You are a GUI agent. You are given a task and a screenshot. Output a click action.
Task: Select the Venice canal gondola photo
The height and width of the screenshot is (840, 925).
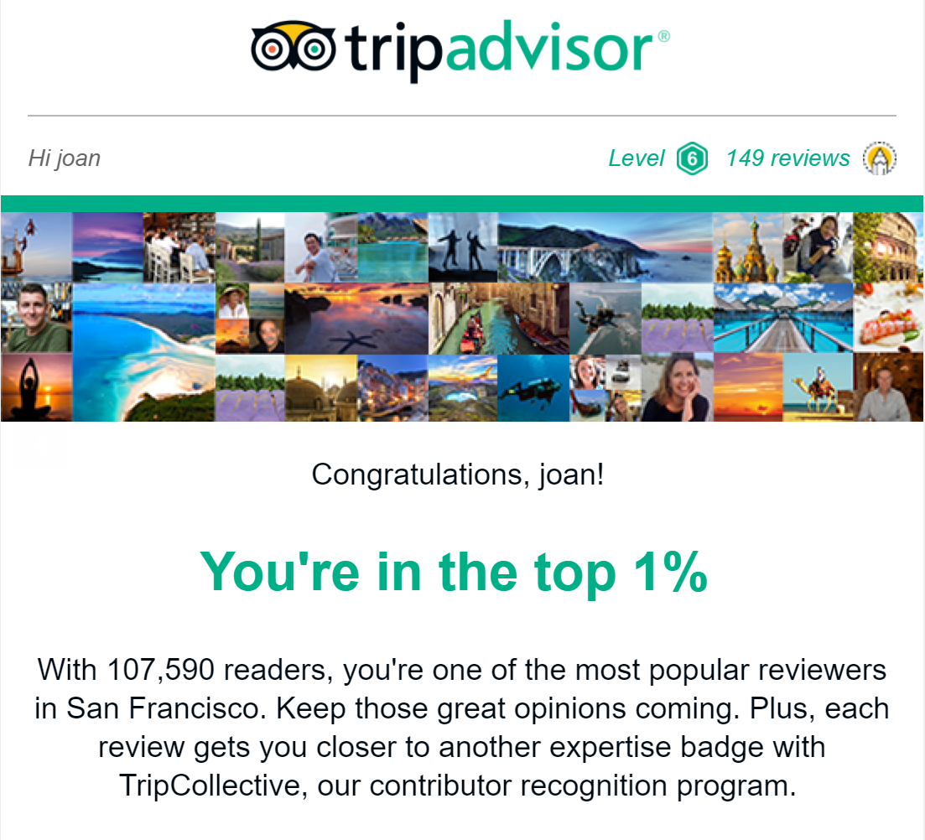[x=499, y=319]
